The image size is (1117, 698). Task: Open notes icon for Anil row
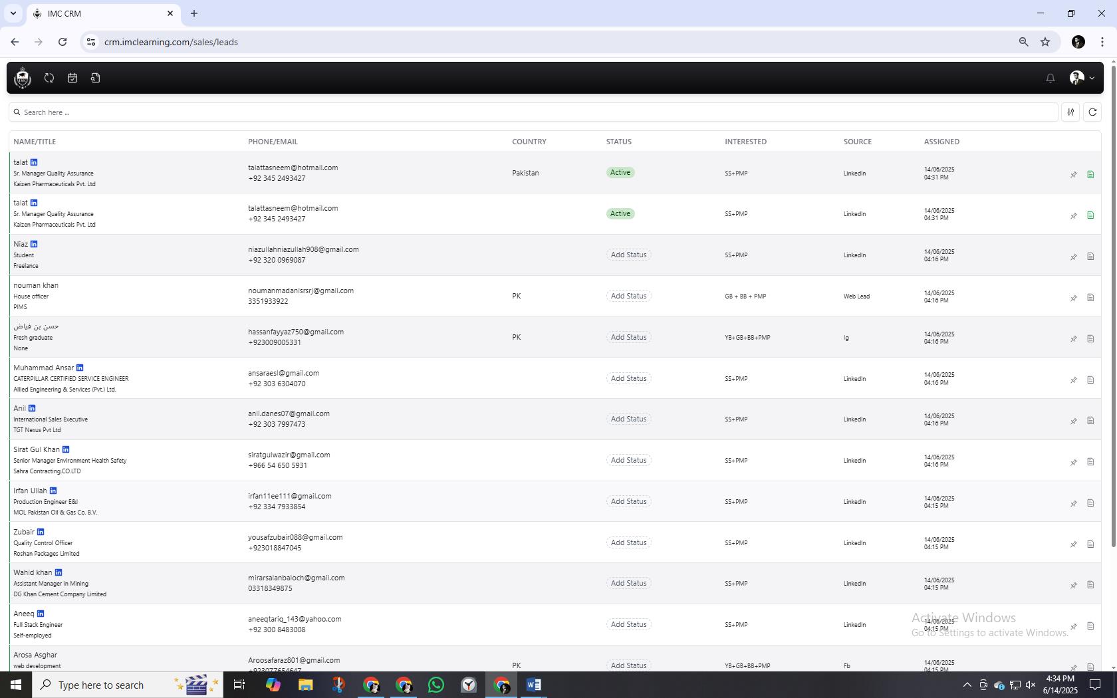1090,421
